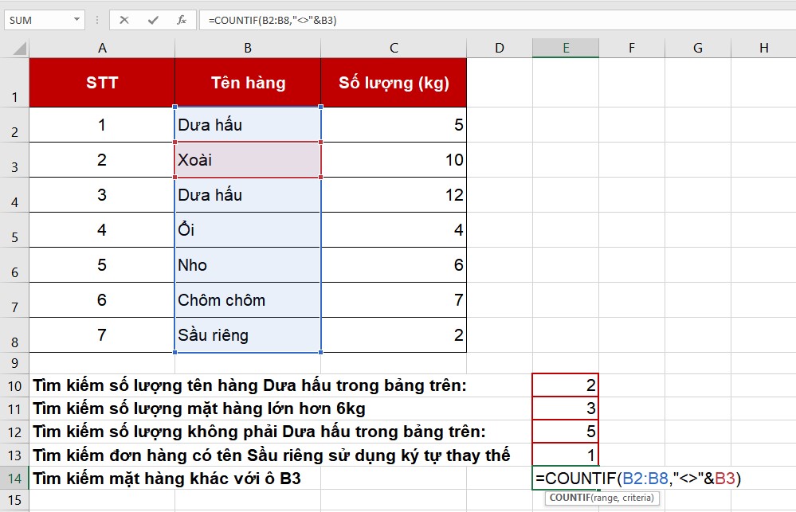The image size is (796, 512).
Task: Confirm the formula with the checkmark icon
Action: 153,20
